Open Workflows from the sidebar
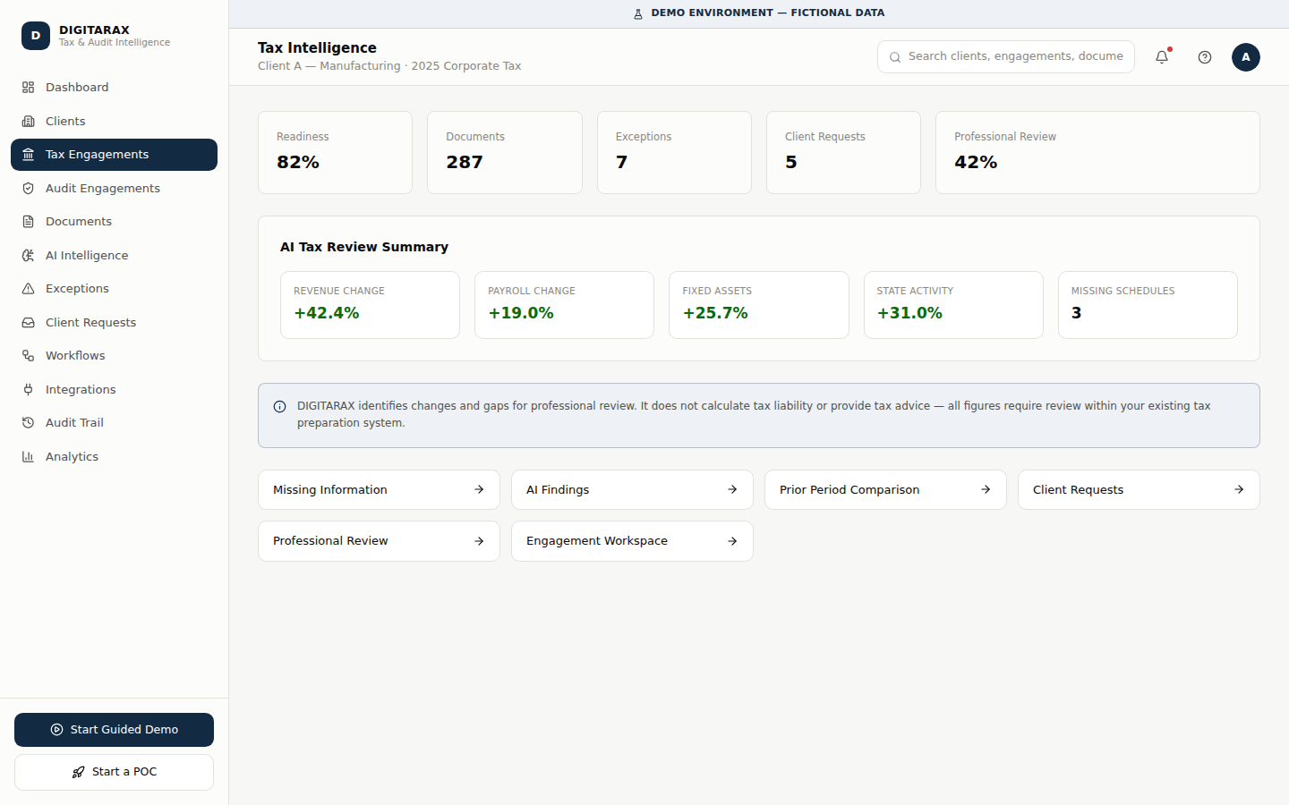Image resolution: width=1289 pixels, height=805 pixels. [x=114, y=356]
